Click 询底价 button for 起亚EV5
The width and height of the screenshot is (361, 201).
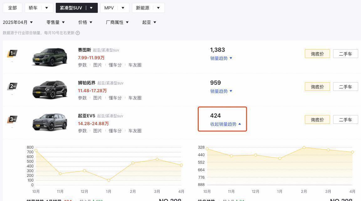coord(317,120)
